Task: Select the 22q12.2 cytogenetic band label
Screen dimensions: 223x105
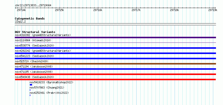Action: (x=20, y=22)
